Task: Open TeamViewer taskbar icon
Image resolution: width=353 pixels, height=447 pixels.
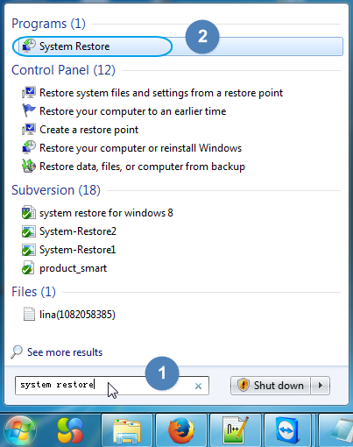Action: click(289, 430)
